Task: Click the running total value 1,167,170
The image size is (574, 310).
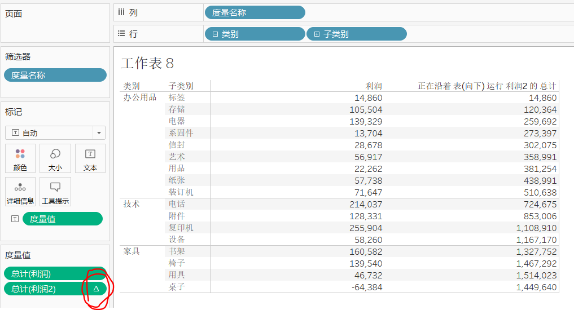Action: pyautogui.click(x=536, y=240)
